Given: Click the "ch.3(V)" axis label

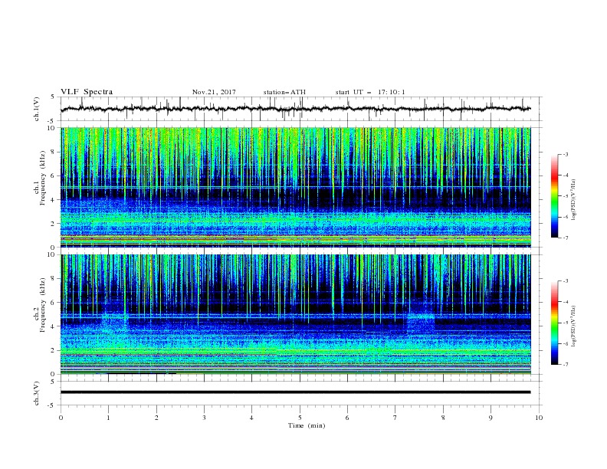Looking at the screenshot, I should pyautogui.click(x=37, y=393).
